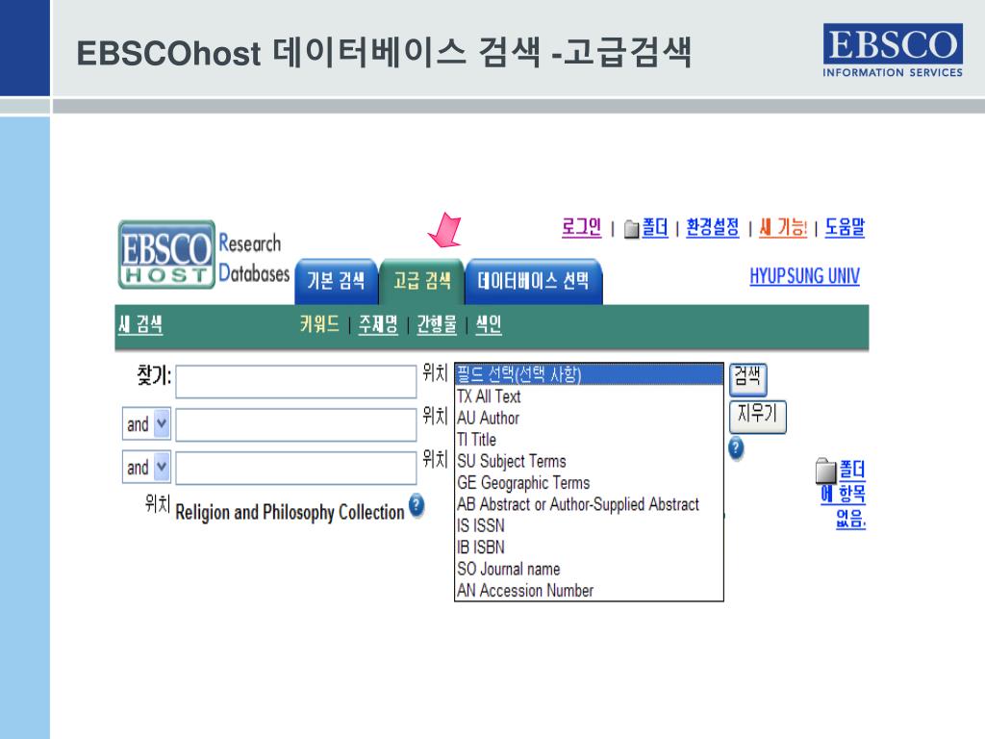Click the help icon below 지우기 button

(x=736, y=448)
